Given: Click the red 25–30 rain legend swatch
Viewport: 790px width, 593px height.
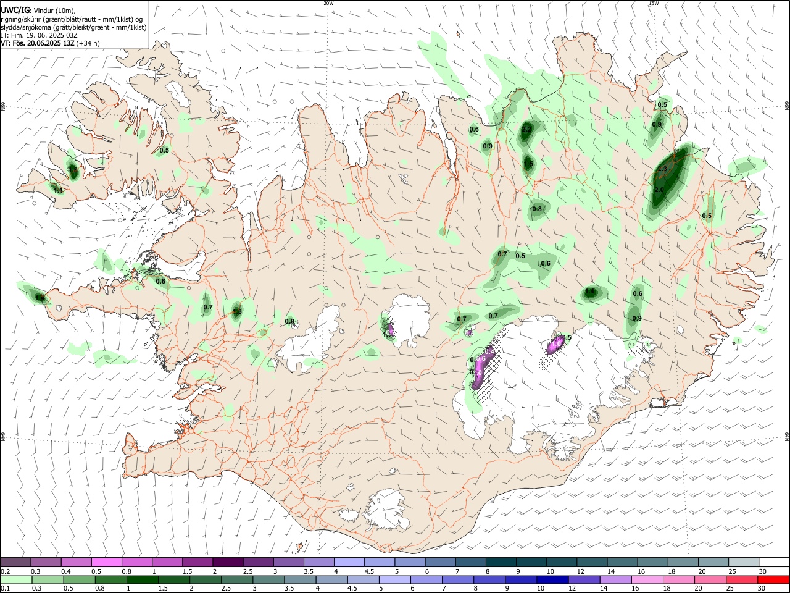Looking at the screenshot, I should [x=742, y=580].
